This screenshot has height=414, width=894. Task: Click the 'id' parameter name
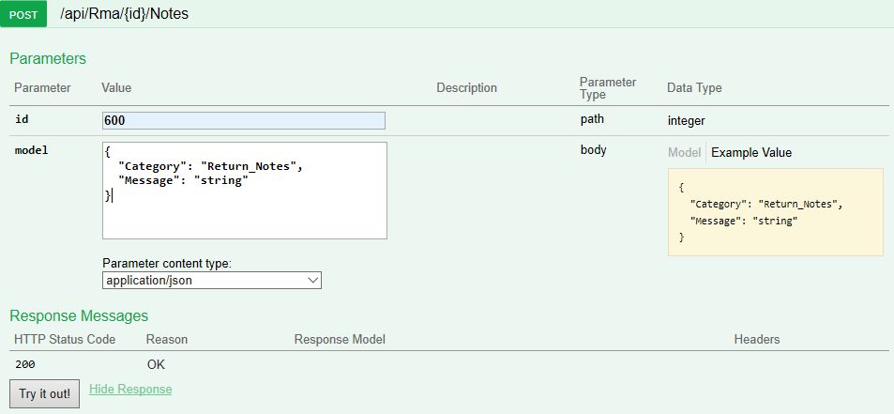21,120
